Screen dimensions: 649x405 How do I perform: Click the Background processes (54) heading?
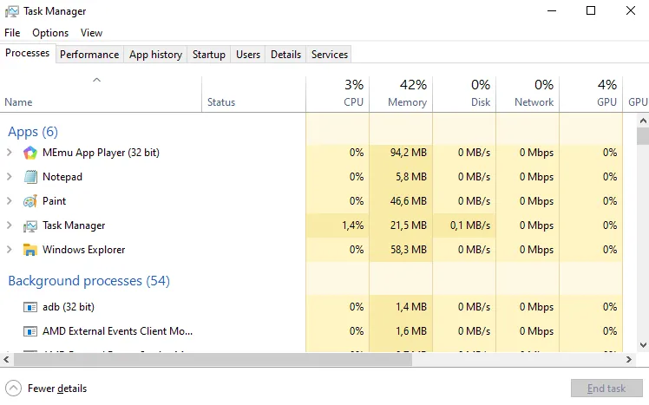[x=89, y=281]
